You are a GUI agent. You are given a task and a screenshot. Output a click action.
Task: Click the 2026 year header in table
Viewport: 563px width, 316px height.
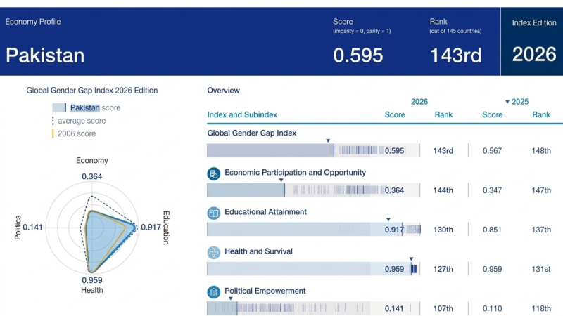[419, 102]
